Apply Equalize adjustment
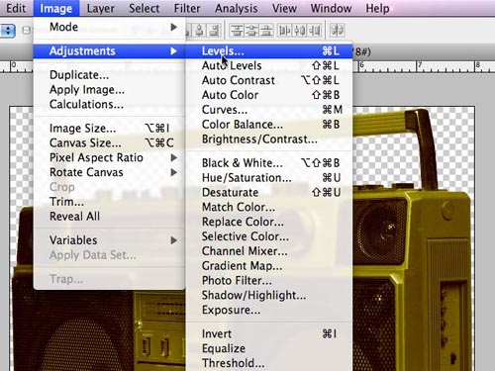This screenshot has height=371, width=495. 269,348
